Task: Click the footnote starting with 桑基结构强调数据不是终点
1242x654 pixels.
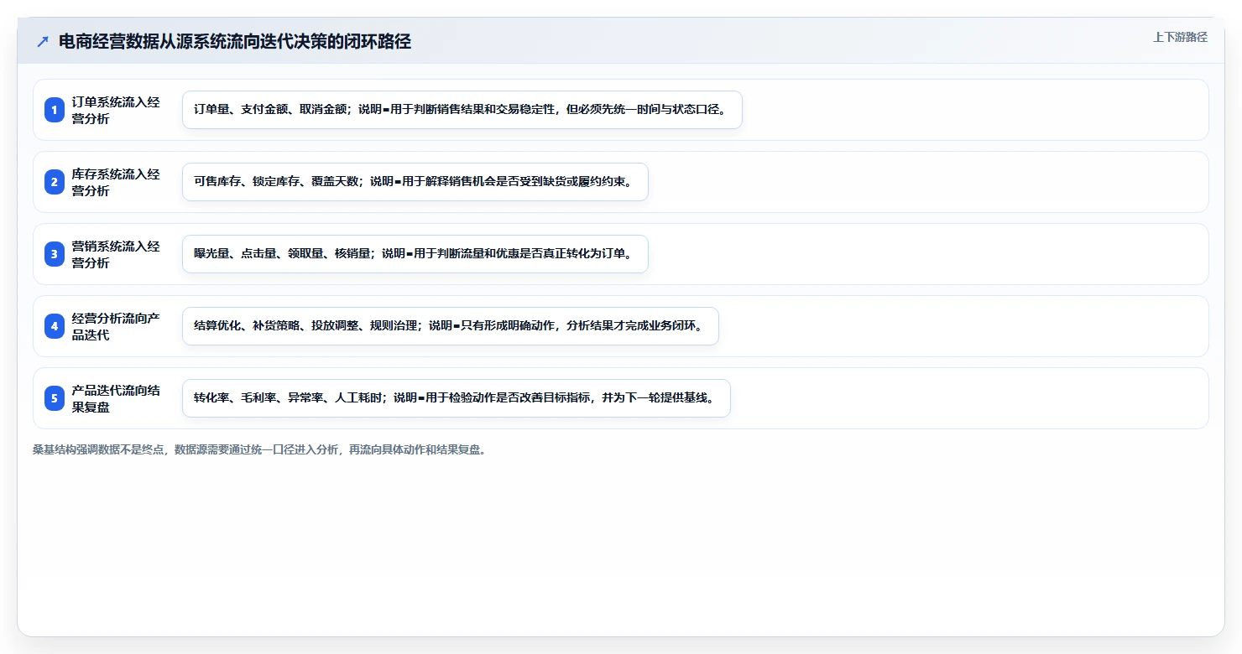Action: click(x=259, y=449)
